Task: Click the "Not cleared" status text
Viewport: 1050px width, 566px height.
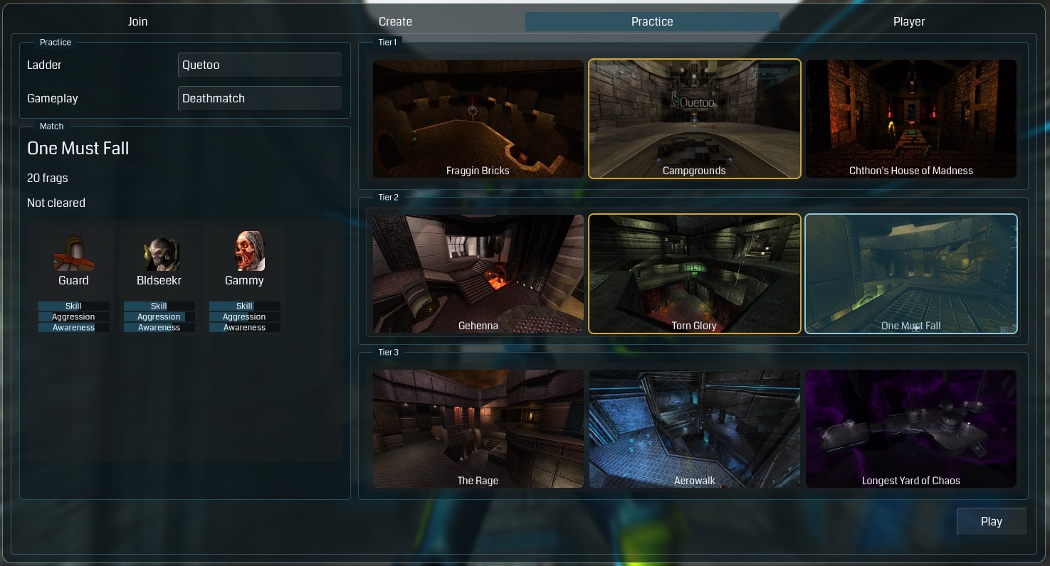Action: pyautogui.click(x=56, y=203)
